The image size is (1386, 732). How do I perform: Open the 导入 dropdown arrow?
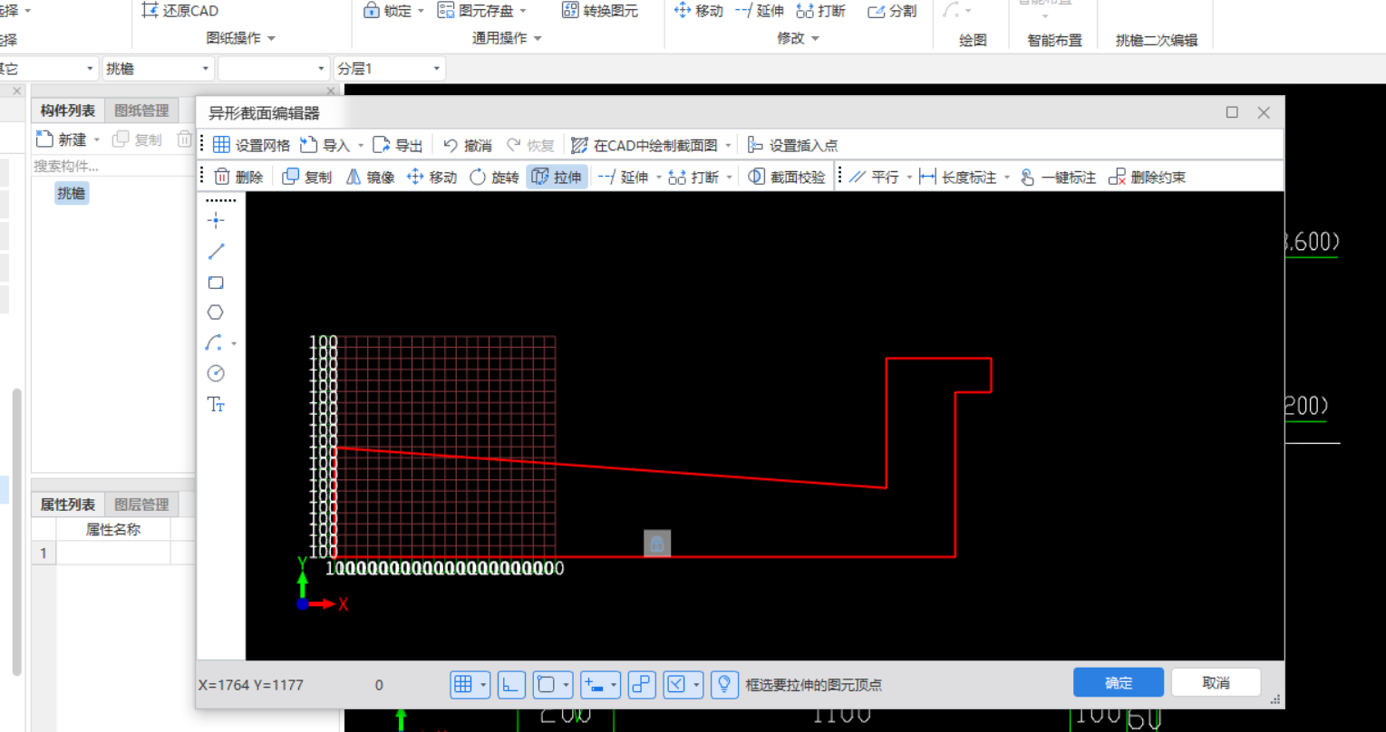coord(361,145)
